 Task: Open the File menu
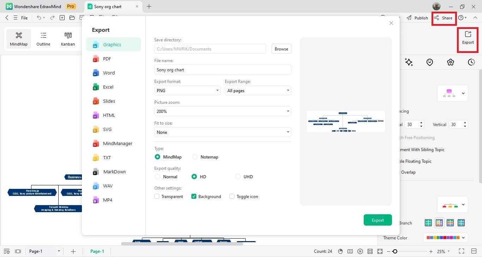pyautogui.click(x=24, y=18)
